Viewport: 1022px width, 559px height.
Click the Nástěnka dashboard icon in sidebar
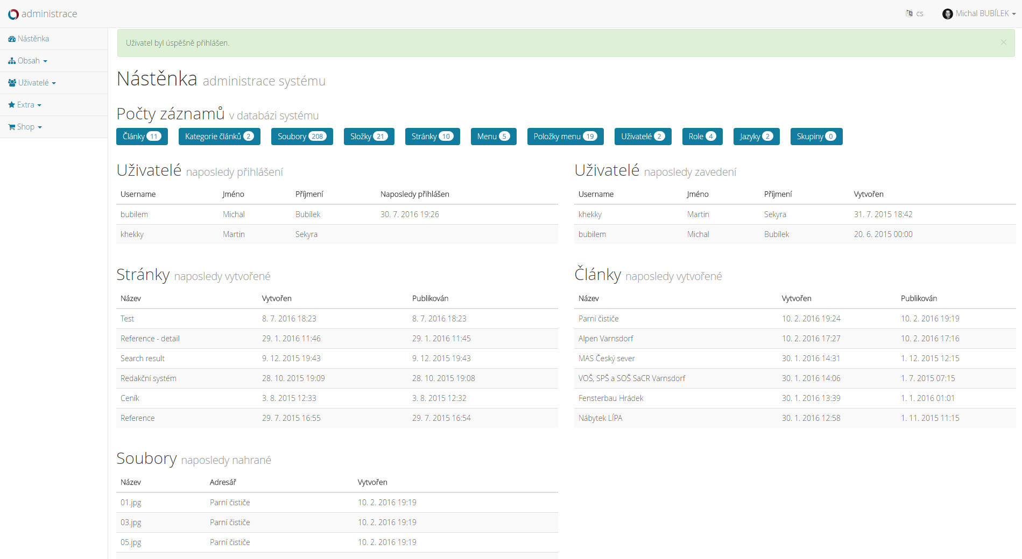click(x=12, y=39)
